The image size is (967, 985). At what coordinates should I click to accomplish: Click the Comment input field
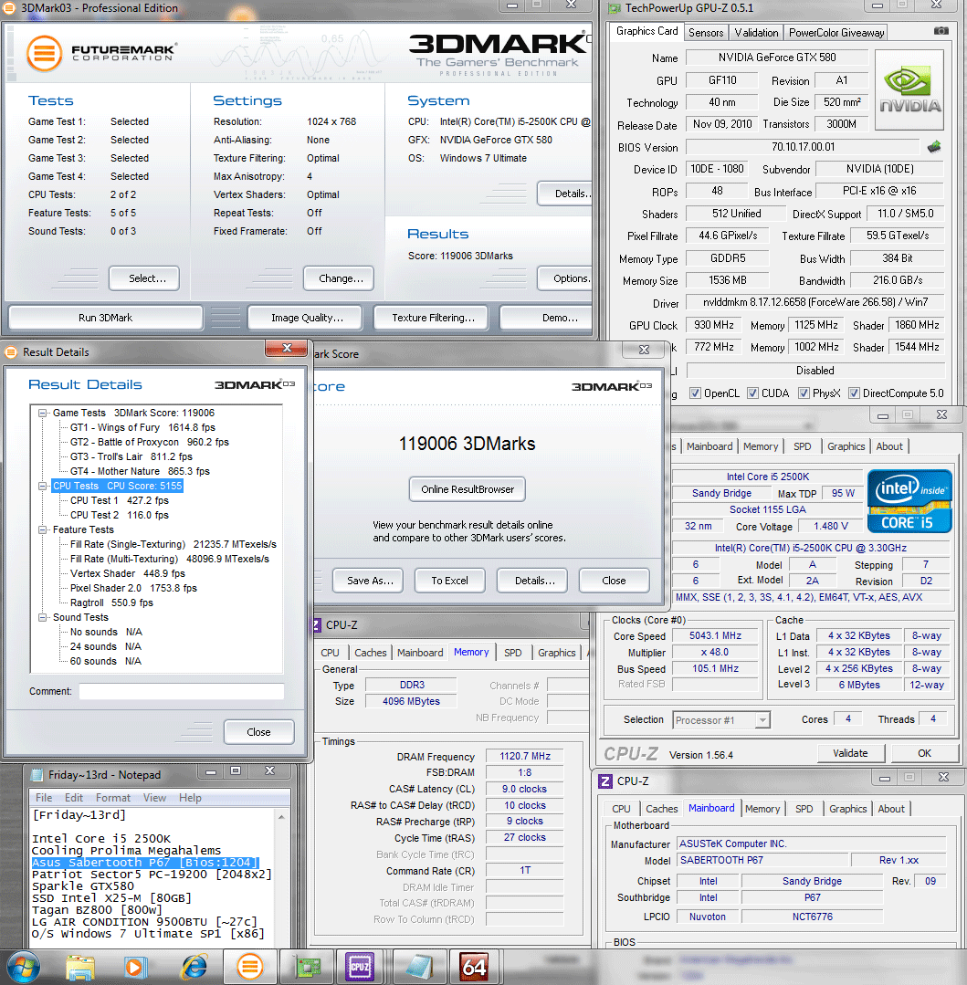(x=182, y=692)
